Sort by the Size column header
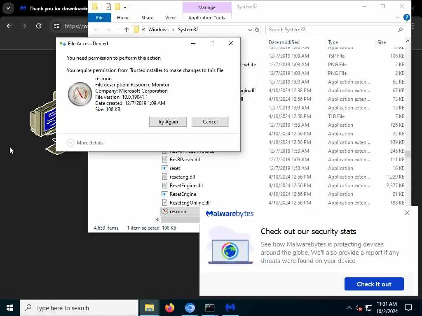The width and height of the screenshot is (422, 316). pos(381,42)
